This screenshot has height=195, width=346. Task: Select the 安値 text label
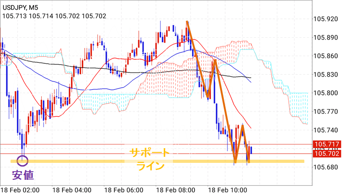[x=22, y=175]
